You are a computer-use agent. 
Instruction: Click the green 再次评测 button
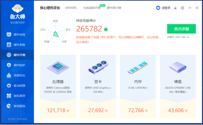tap(181, 29)
